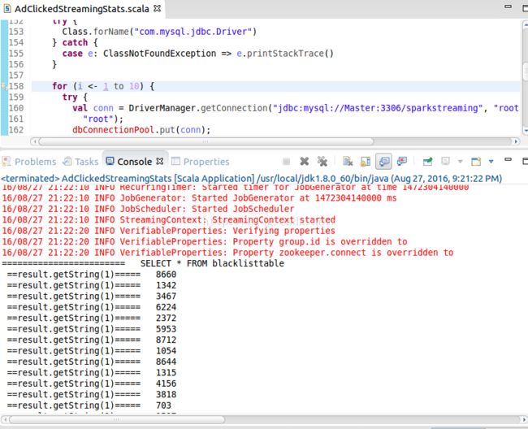Click the marker beside line 158 in gutter

tap(4, 87)
